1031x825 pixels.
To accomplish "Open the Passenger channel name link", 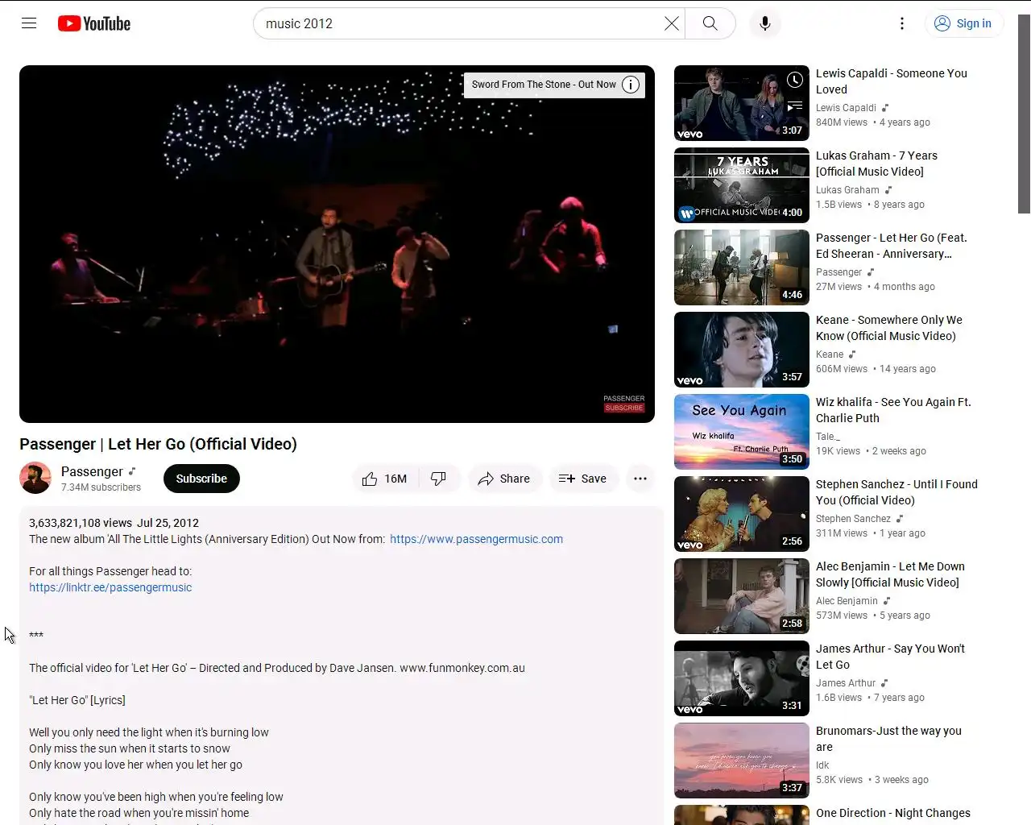I will 92,471.
